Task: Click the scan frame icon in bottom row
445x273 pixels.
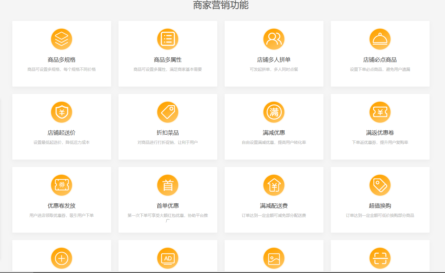Action: [x=380, y=258]
